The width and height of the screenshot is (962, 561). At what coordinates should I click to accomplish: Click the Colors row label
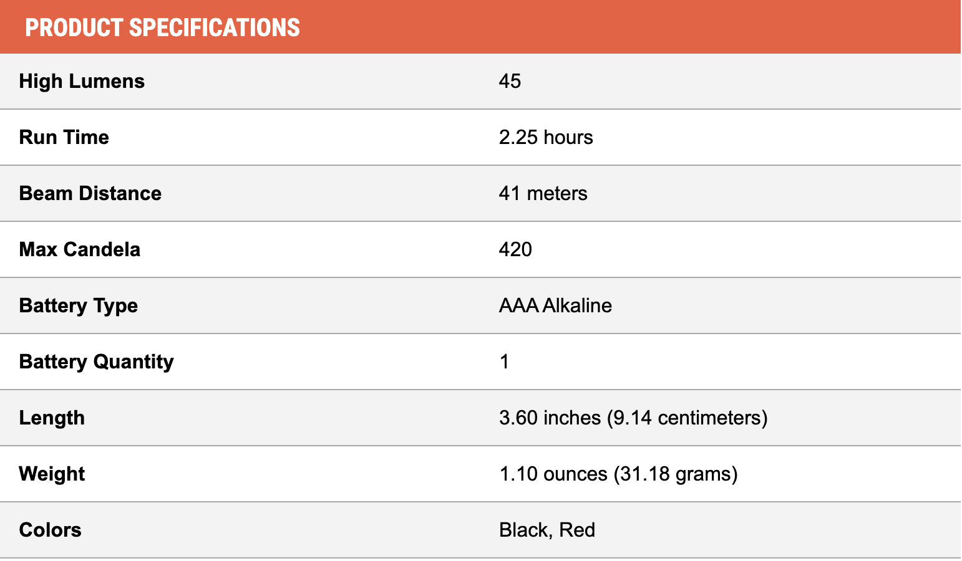50,530
